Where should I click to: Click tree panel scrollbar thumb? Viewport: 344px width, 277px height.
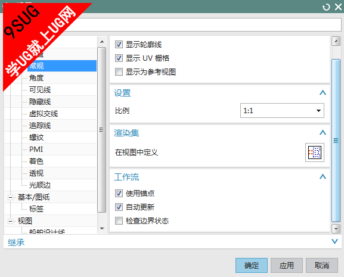(x=101, y=130)
